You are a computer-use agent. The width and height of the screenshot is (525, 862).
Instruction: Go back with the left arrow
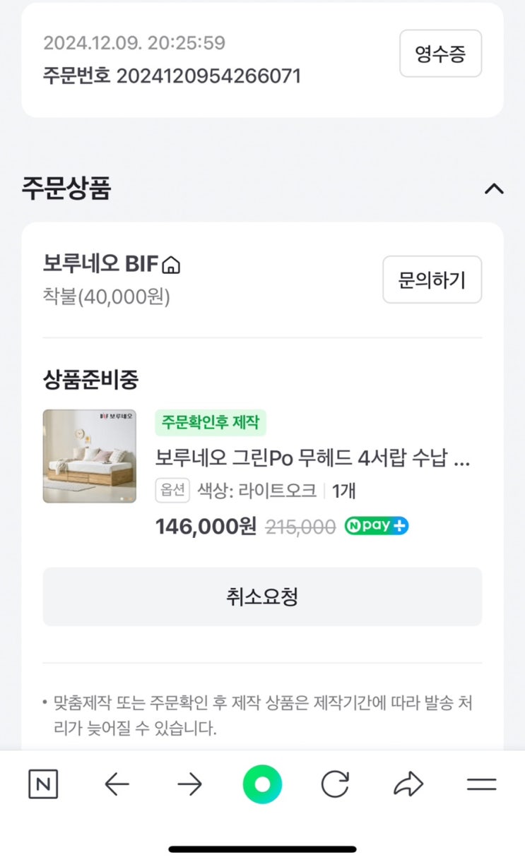pos(117,784)
